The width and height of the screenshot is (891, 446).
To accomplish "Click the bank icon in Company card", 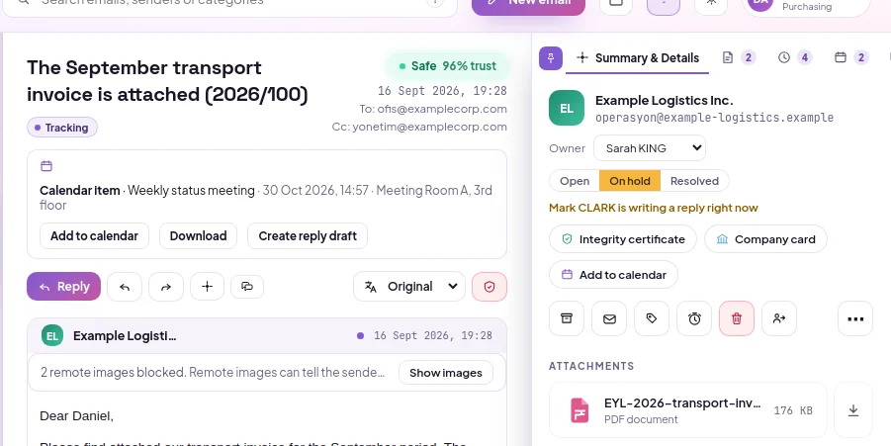I will pos(722,239).
